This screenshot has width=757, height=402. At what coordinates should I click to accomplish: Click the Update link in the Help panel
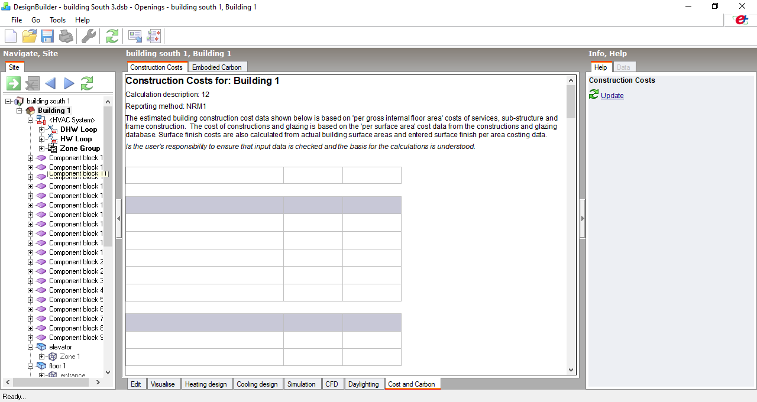(x=612, y=96)
